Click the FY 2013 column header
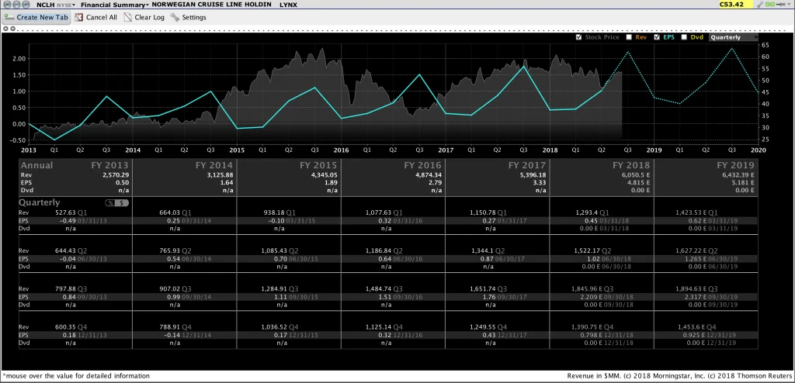Screen dimensions: 795x383 point(110,165)
